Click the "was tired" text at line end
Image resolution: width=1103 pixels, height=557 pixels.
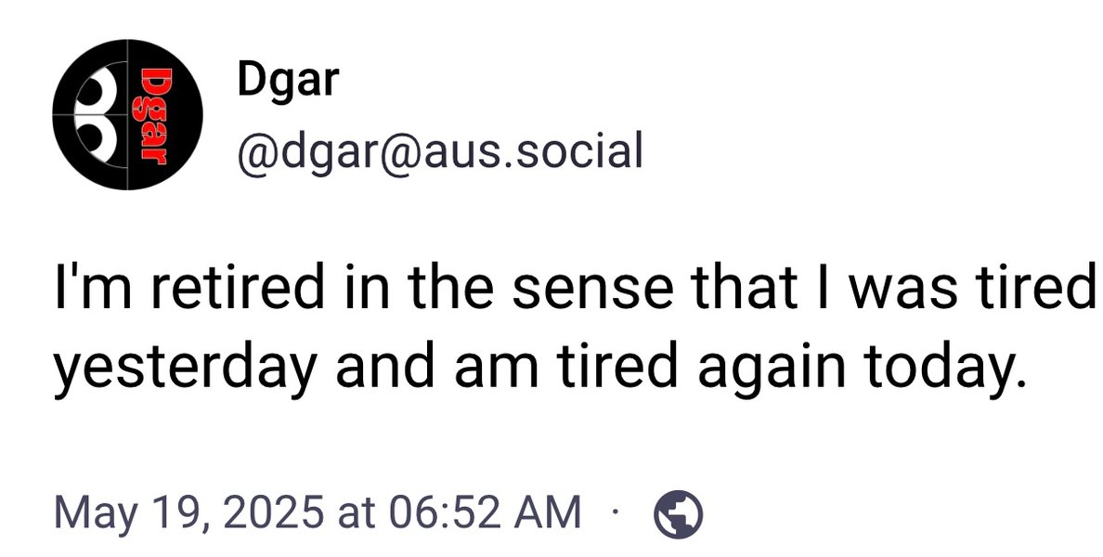[972, 288]
